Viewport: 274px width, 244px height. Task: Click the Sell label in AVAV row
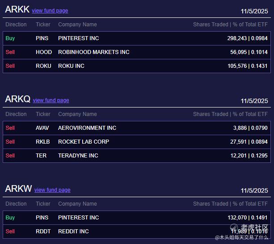[10, 128]
